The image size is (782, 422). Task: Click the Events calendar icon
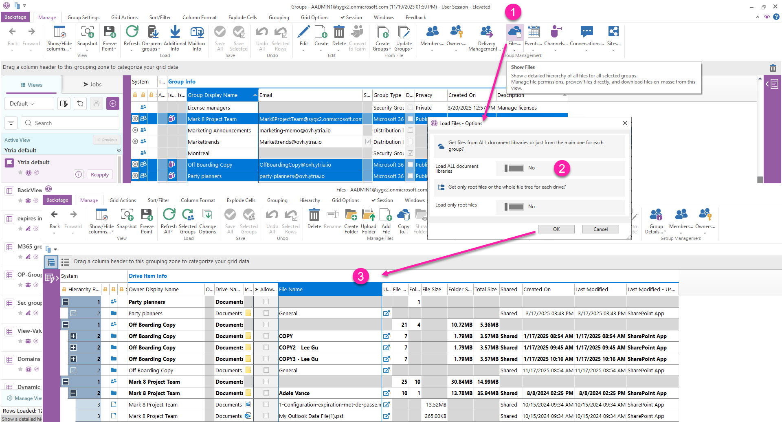[533, 33]
